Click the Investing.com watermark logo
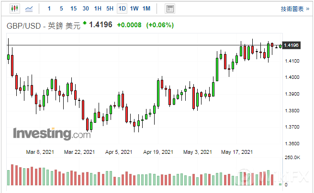314x193 pixels. point(48,133)
